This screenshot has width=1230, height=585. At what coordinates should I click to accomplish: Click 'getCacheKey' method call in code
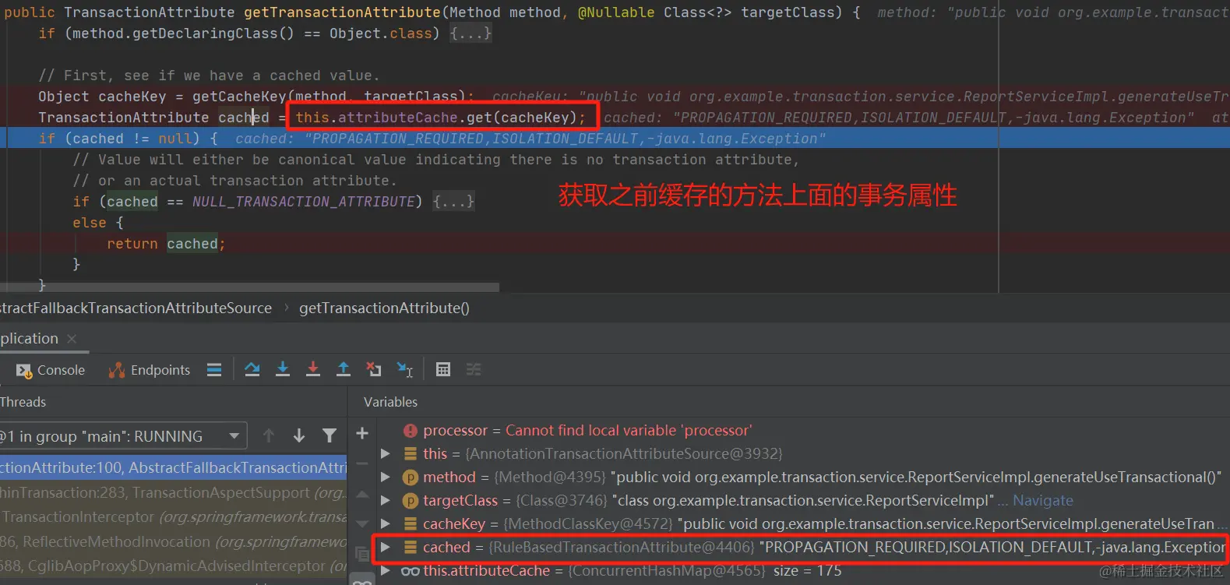(x=239, y=97)
